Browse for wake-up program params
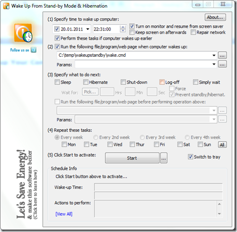Image resolution: width=237 pixels, height=232 pixels. [x=222, y=64]
